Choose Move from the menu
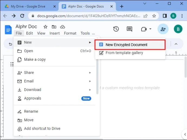 coord(55,120)
